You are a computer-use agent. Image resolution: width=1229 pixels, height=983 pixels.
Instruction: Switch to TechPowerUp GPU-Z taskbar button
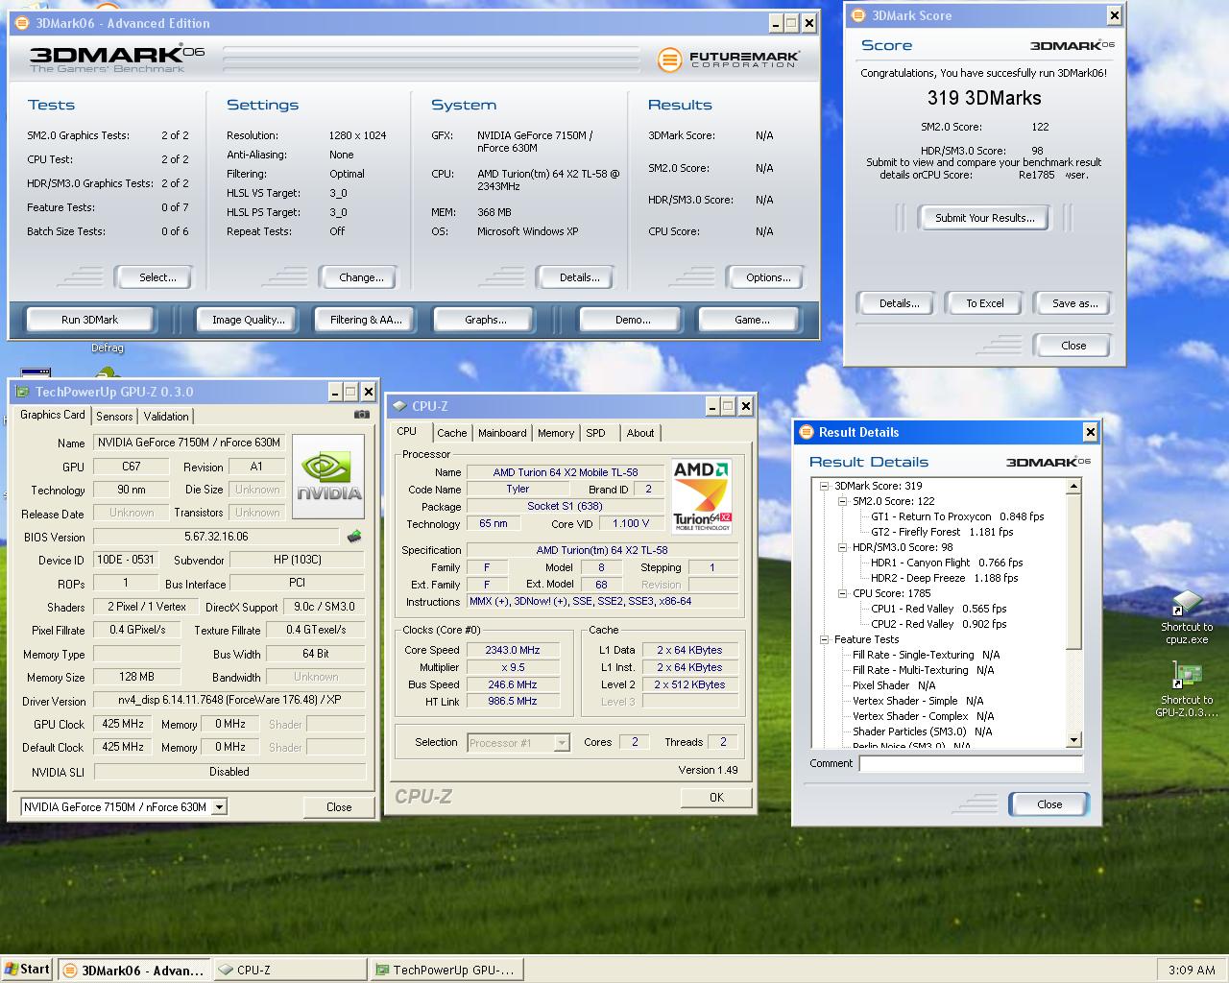[x=446, y=971]
